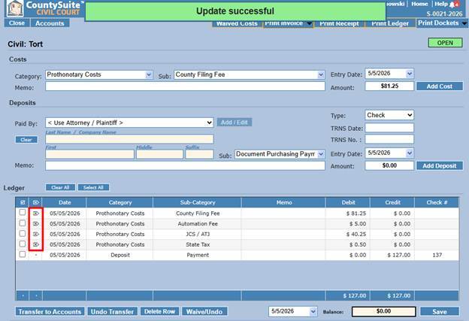Screen dimensions: 469x321
Task: Click Print Invoice
Action: point(284,23)
